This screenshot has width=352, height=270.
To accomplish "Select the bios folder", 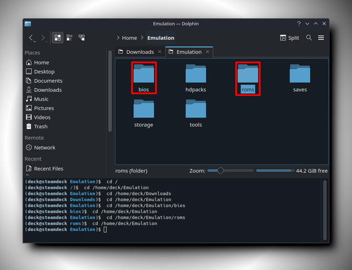I will click(143, 78).
